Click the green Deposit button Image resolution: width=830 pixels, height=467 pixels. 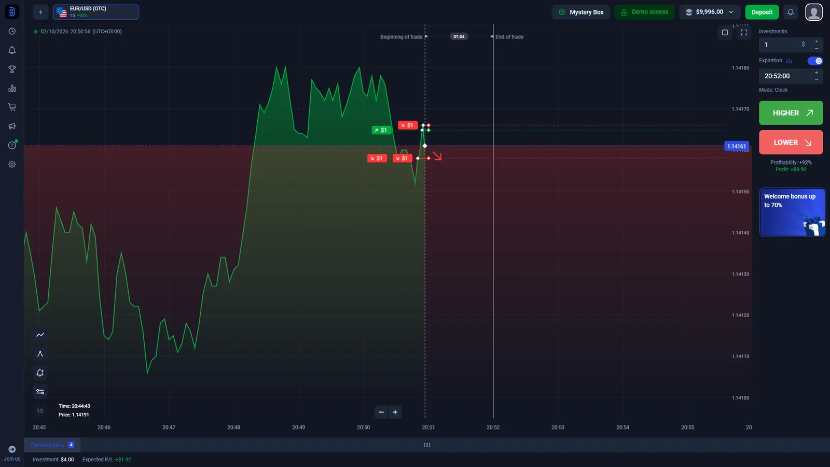tap(762, 12)
